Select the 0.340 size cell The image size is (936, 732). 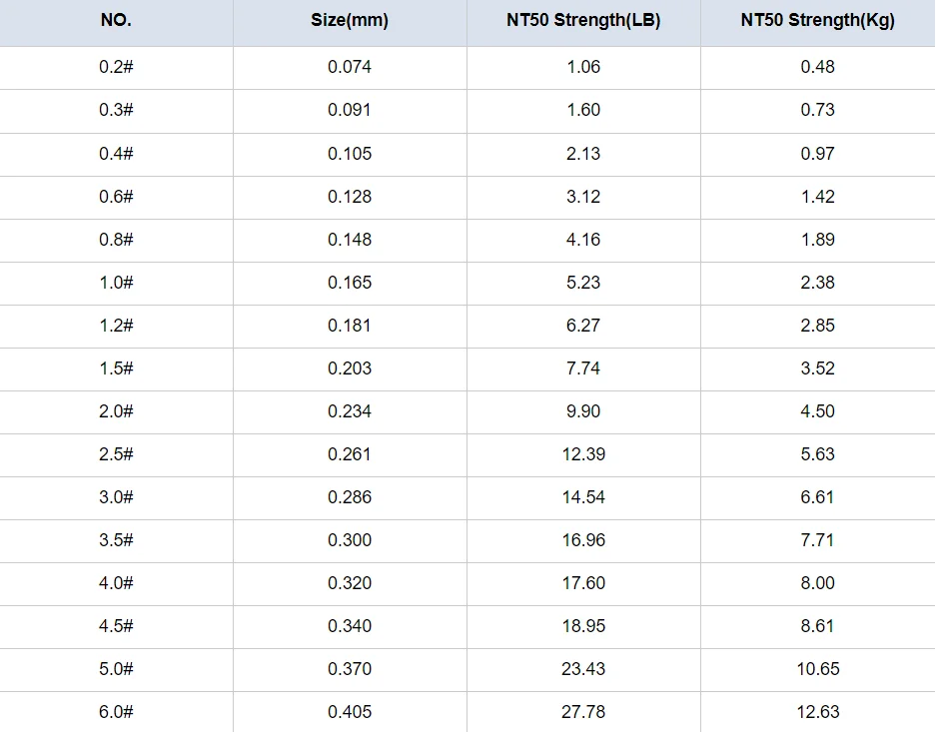point(350,626)
